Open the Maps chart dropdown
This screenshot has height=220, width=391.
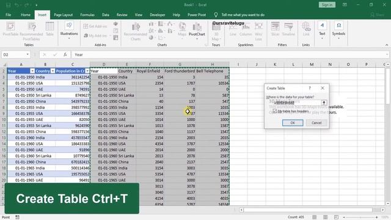[x=182, y=39]
